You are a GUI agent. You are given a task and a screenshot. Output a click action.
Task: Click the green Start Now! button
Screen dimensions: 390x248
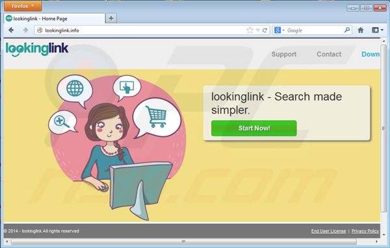[254, 129]
